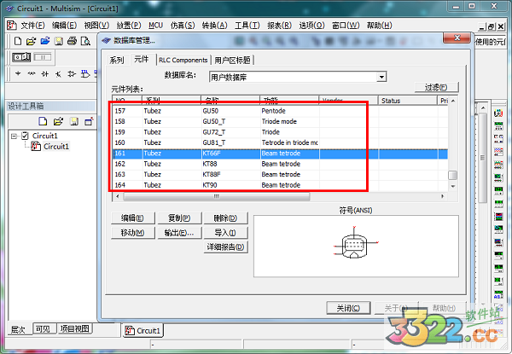Open the 数据库名 dropdown list
This screenshot has width=512, height=354.
pyautogui.click(x=381, y=77)
